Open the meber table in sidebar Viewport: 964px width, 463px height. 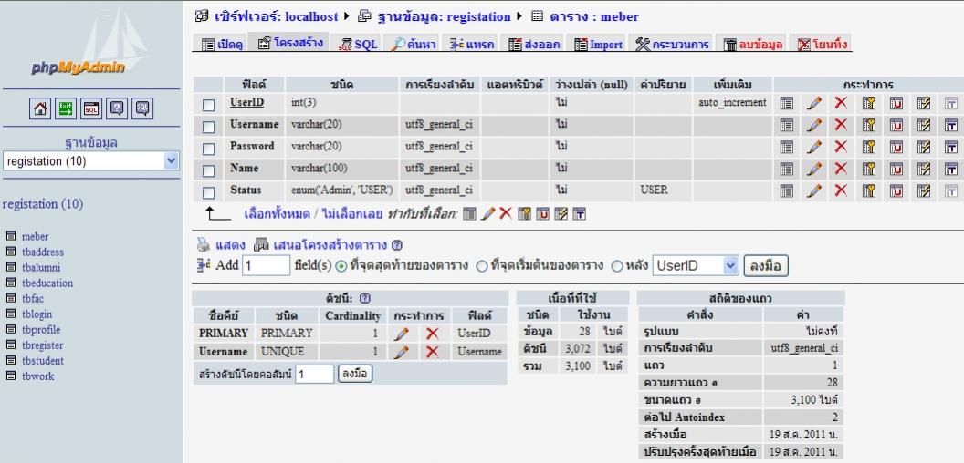35,236
